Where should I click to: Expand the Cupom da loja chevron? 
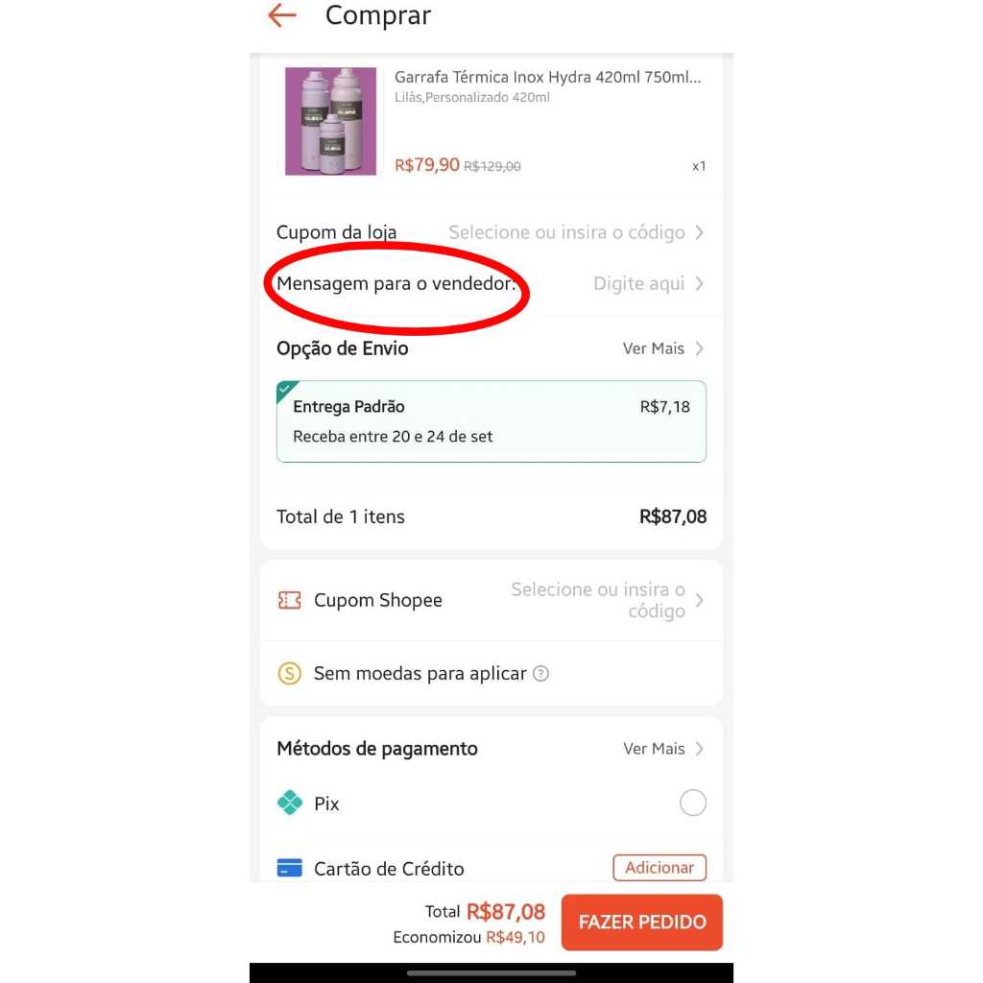pyautogui.click(x=699, y=232)
